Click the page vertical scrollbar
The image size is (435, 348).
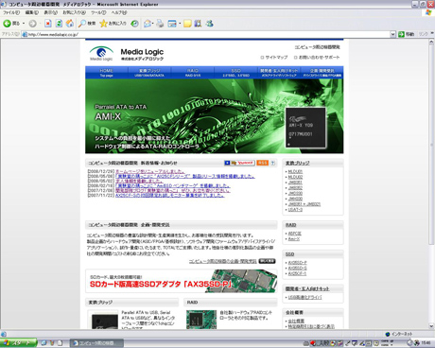click(x=431, y=183)
